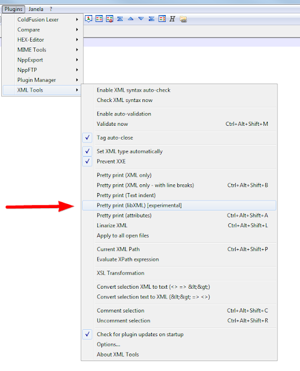300x371 pixels.
Task: Expand the NppFTP submenu arrow
Action: click(x=77, y=70)
